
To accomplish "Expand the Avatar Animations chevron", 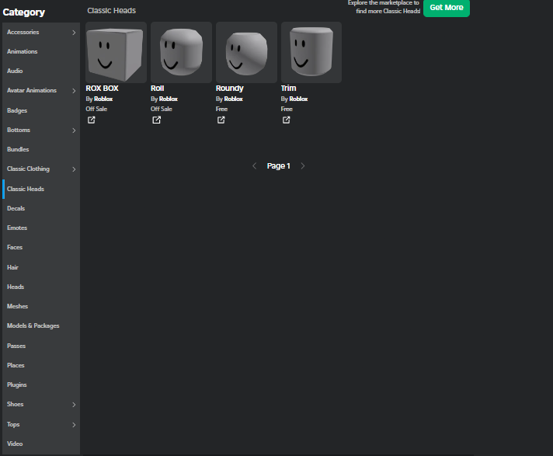I will pyautogui.click(x=74, y=91).
